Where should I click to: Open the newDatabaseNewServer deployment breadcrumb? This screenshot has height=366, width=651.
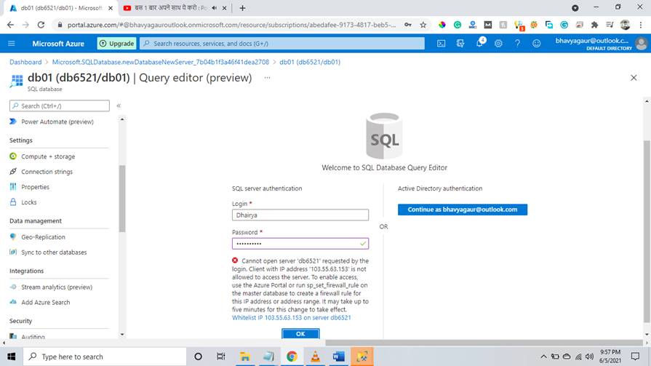pyautogui.click(x=161, y=62)
